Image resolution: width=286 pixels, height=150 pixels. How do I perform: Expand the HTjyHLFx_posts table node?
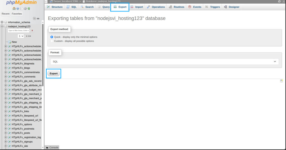point(6,133)
